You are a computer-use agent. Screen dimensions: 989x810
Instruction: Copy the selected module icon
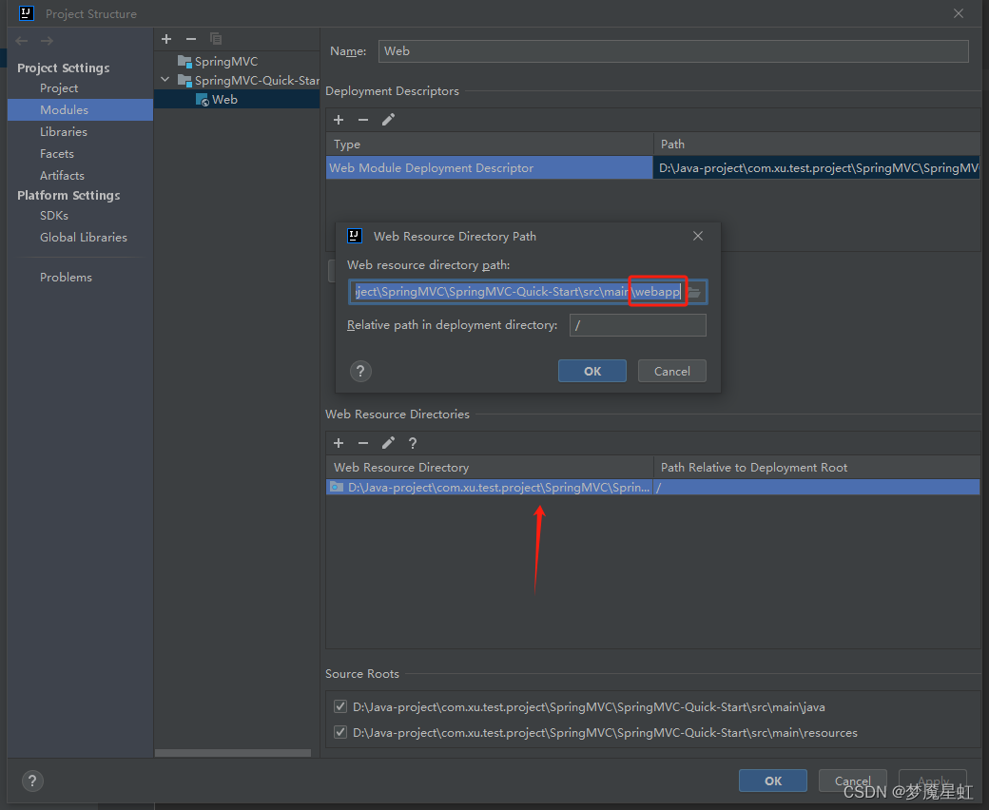[216, 39]
